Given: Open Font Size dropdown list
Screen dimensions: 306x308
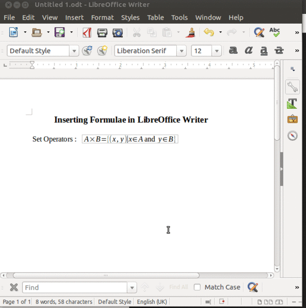Looking at the screenshot, I should pos(217,51).
